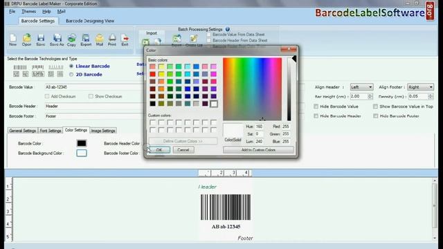
Task: Check Barcode Value From Data Sheet
Action: 209,35
